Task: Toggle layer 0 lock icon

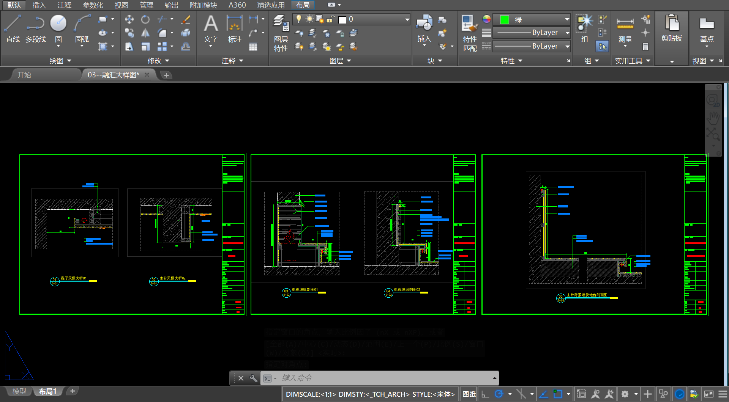Action: (x=331, y=19)
